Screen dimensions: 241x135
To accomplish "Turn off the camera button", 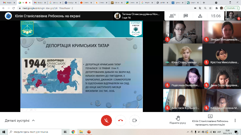I will click(x=135, y=120).
